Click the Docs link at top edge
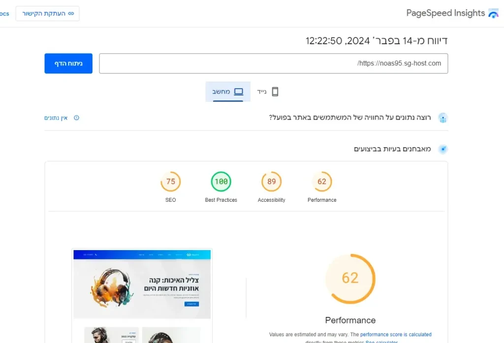The width and height of the screenshot is (504, 343). pyautogui.click(x=4, y=13)
